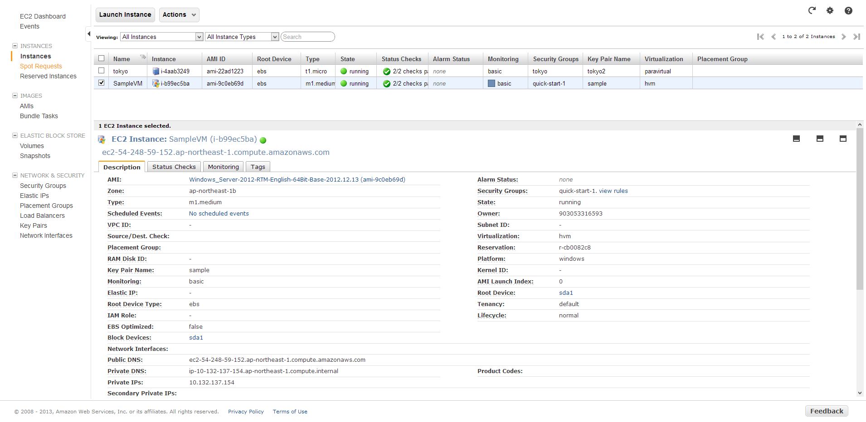Go to the first page of instances
This screenshot has height=422, width=866.
click(x=760, y=37)
